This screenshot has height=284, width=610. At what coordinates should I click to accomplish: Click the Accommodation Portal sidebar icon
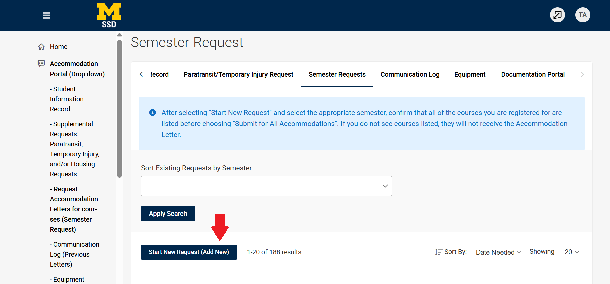41,63
